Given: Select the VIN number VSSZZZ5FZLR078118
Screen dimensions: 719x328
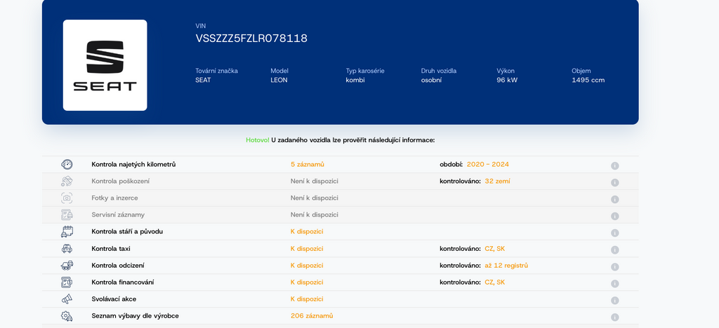Looking at the screenshot, I should click(x=251, y=39).
